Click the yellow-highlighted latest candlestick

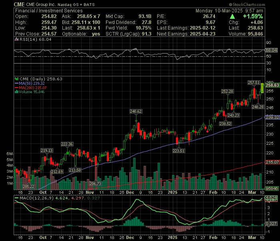262,88
